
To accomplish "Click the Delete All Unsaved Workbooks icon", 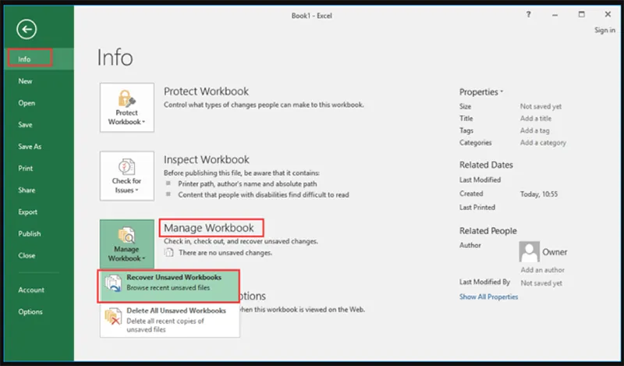I will point(113,316).
